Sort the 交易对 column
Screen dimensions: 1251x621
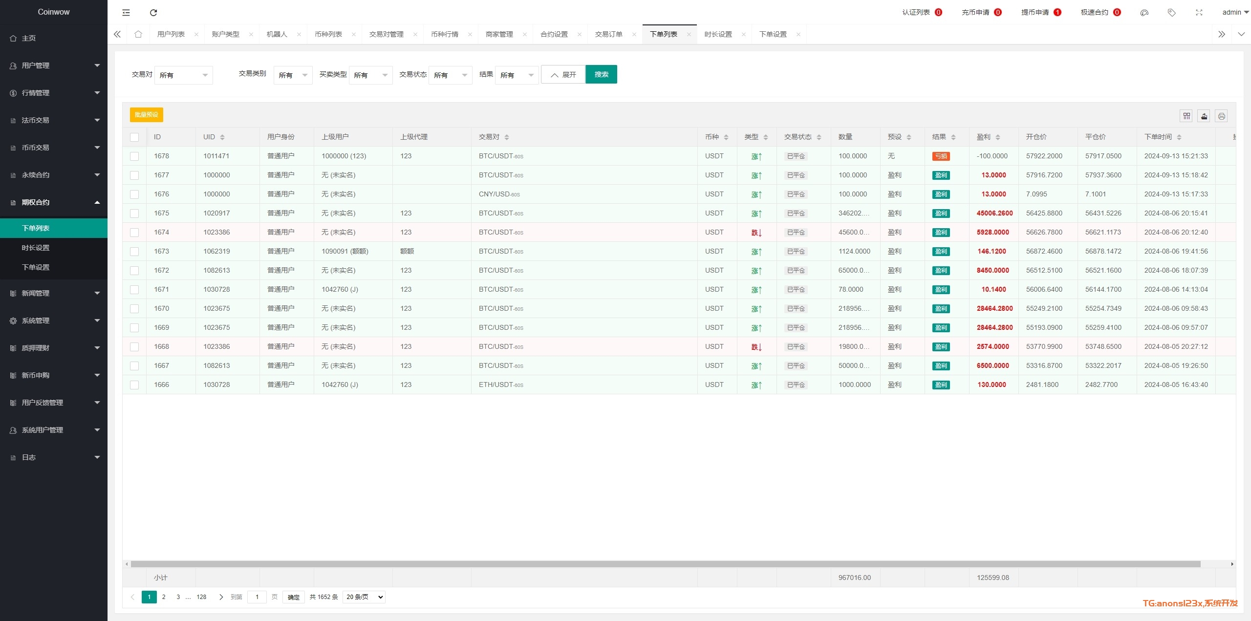(507, 137)
